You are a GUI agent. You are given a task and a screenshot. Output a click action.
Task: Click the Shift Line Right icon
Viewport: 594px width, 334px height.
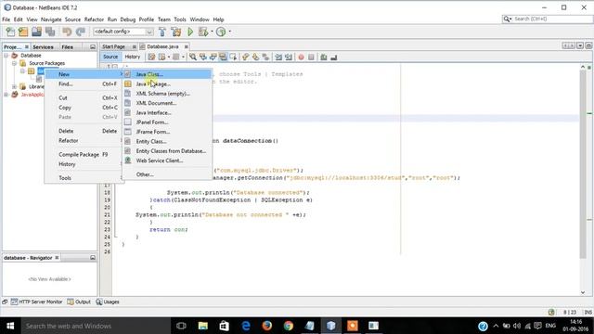(x=289, y=58)
